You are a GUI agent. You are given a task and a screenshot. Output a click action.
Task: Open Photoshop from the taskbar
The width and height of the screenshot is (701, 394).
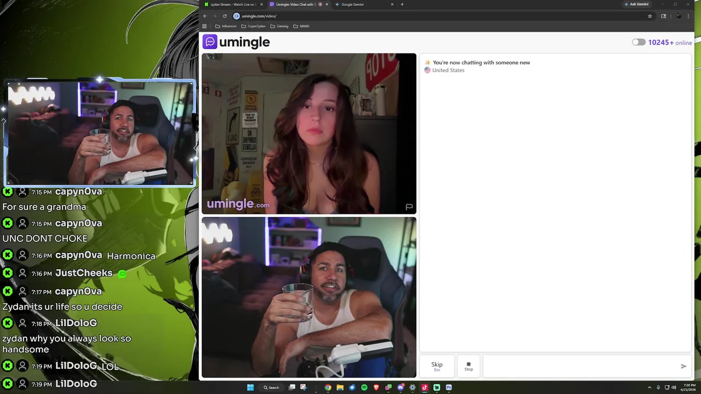[449, 387]
